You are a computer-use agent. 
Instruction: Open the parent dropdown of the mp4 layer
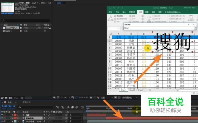click(76, 122)
